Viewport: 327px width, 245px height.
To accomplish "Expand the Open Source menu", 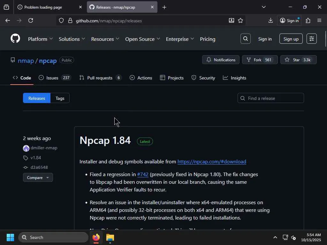I will [143, 39].
